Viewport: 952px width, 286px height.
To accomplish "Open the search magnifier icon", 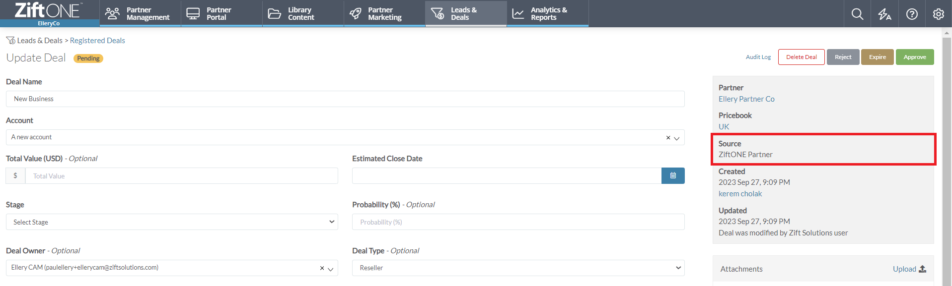I will coord(857,14).
